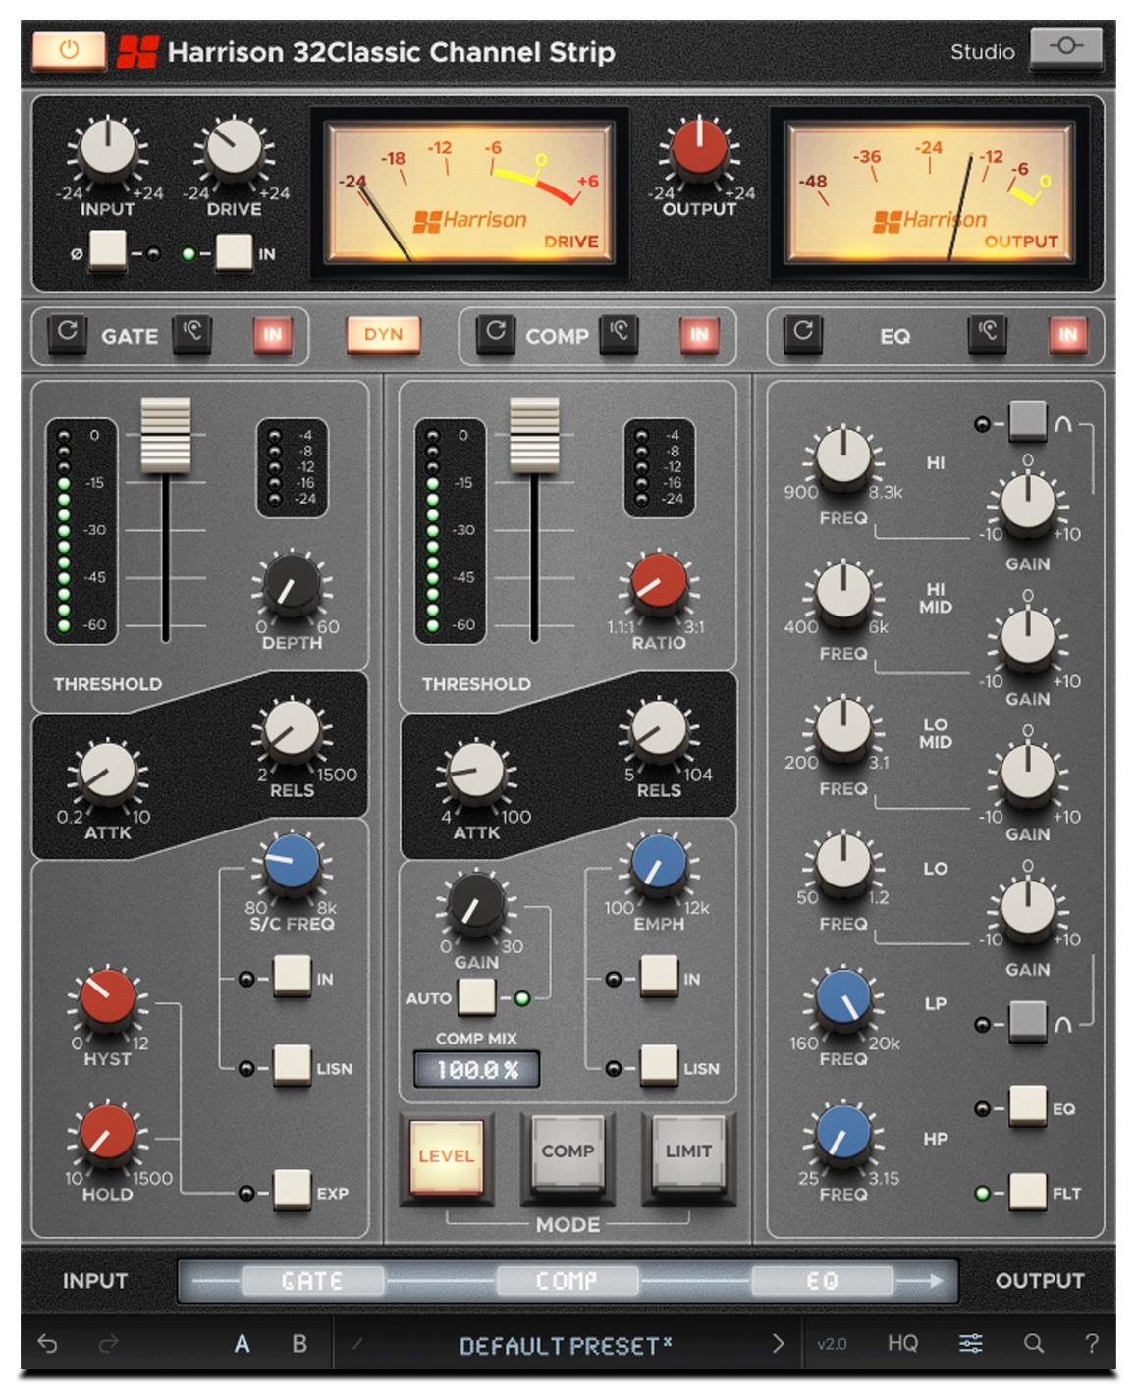Image resolution: width=1136 pixels, height=1392 pixels.
Task: Reset the EQ section with its reset icon
Action: click(x=803, y=334)
